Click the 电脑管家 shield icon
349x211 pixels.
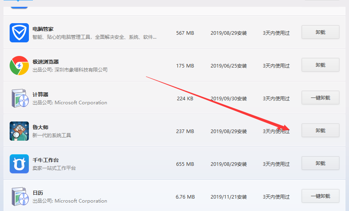pyautogui.click(x=19, y=33)
